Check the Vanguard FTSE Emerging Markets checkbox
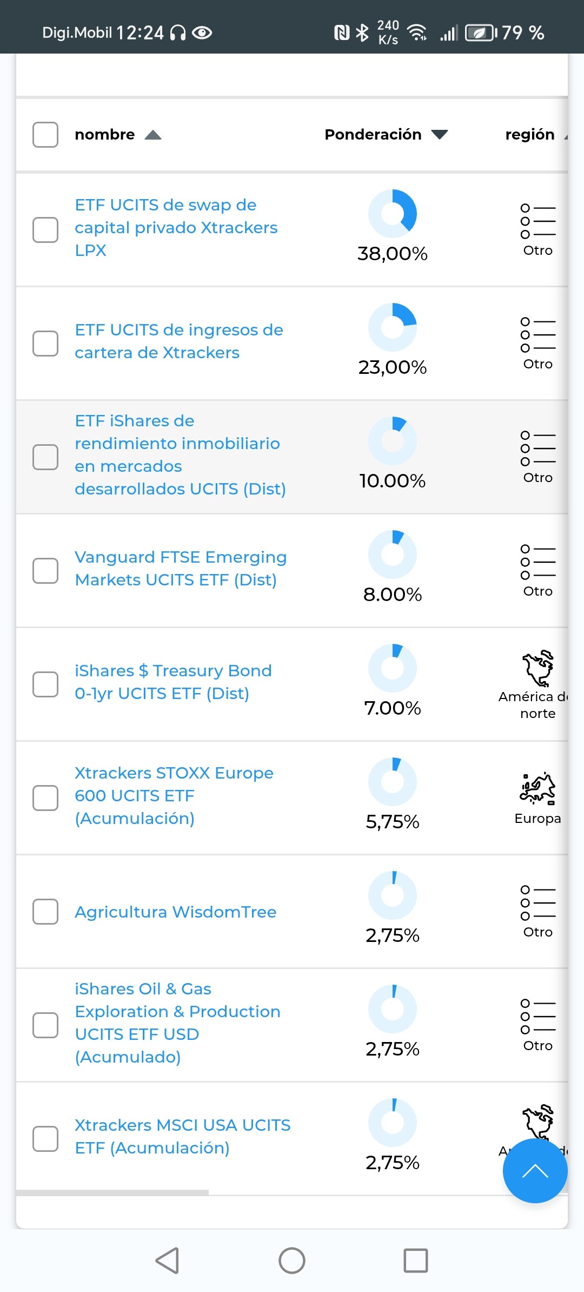The width and height of the screenshot is (584, 1292). pyautogui.click(x=45, y=571)
